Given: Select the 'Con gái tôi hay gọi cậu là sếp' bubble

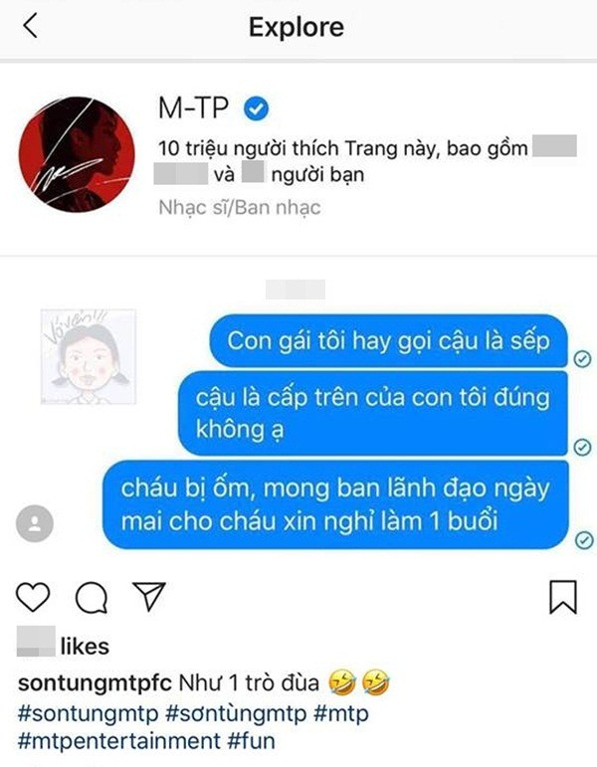Looking at the screenshot, I should 388,341.
